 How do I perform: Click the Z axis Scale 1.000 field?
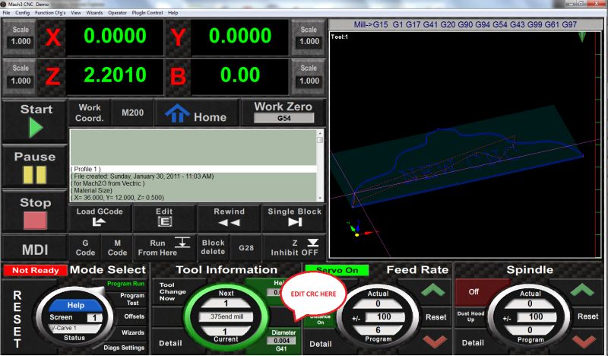click(x=21, y=81)
